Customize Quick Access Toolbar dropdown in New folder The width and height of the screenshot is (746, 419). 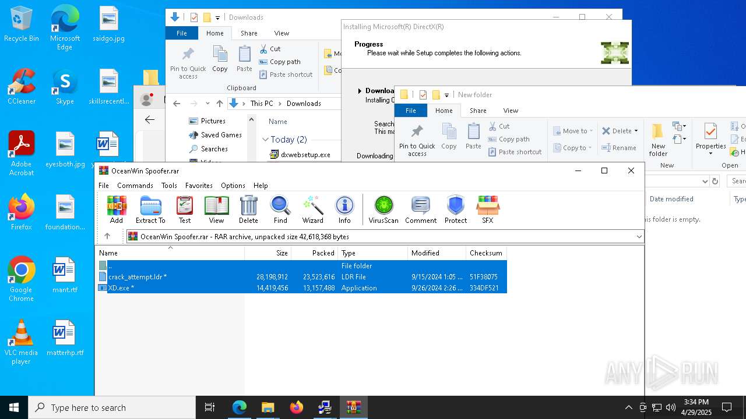pos(446,95)
